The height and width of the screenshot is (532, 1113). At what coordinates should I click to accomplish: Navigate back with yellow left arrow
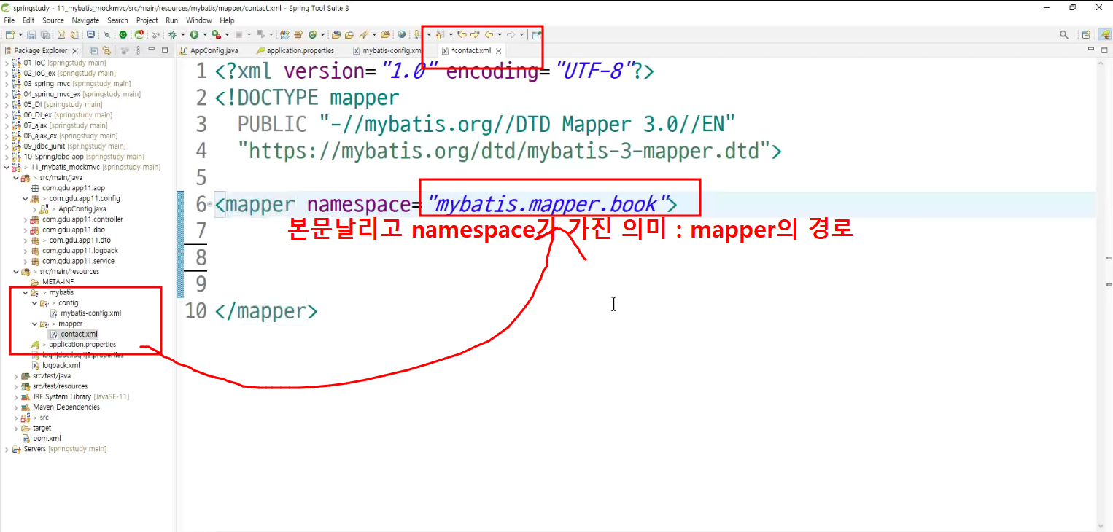pos(490,34)
